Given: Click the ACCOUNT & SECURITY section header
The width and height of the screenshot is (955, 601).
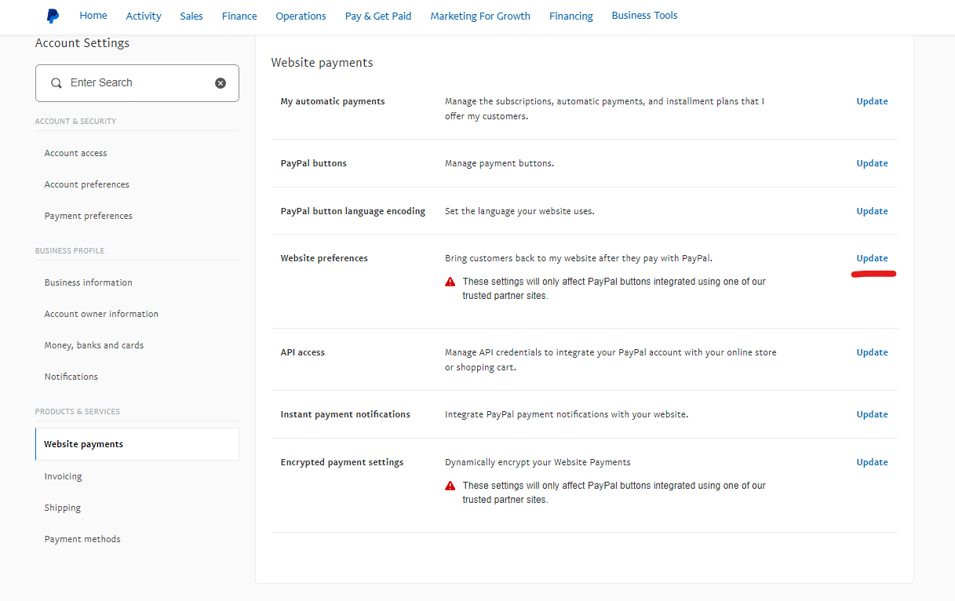Looking at the screenshot, I should (75, 122).
